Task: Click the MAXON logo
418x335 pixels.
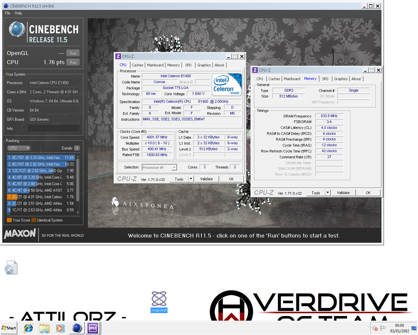Action: 20,234
